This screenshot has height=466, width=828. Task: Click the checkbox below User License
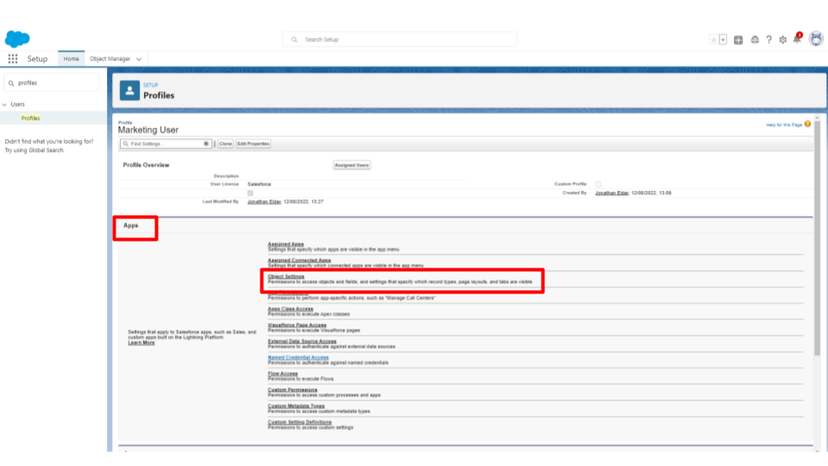pyautogui.click(x=250, y=192)
